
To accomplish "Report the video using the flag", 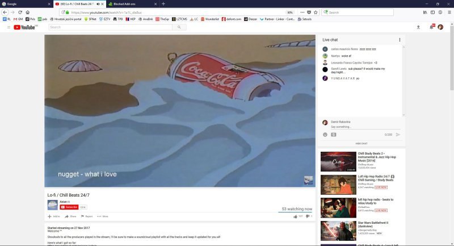I will (87, 216).
